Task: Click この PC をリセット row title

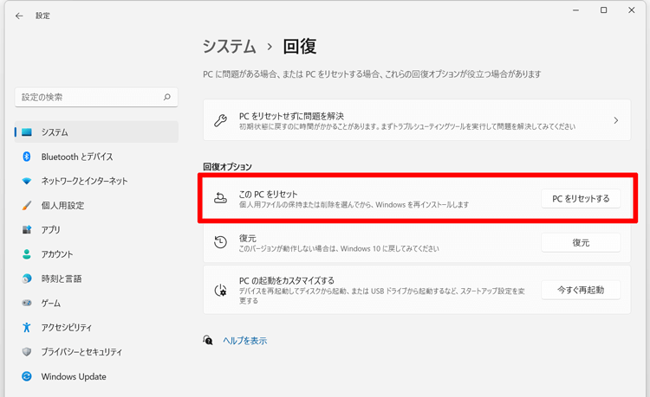Action: [268, 194]
